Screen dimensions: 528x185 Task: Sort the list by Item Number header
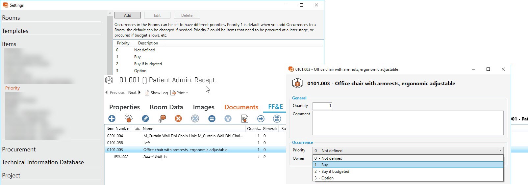click(118, 128)
